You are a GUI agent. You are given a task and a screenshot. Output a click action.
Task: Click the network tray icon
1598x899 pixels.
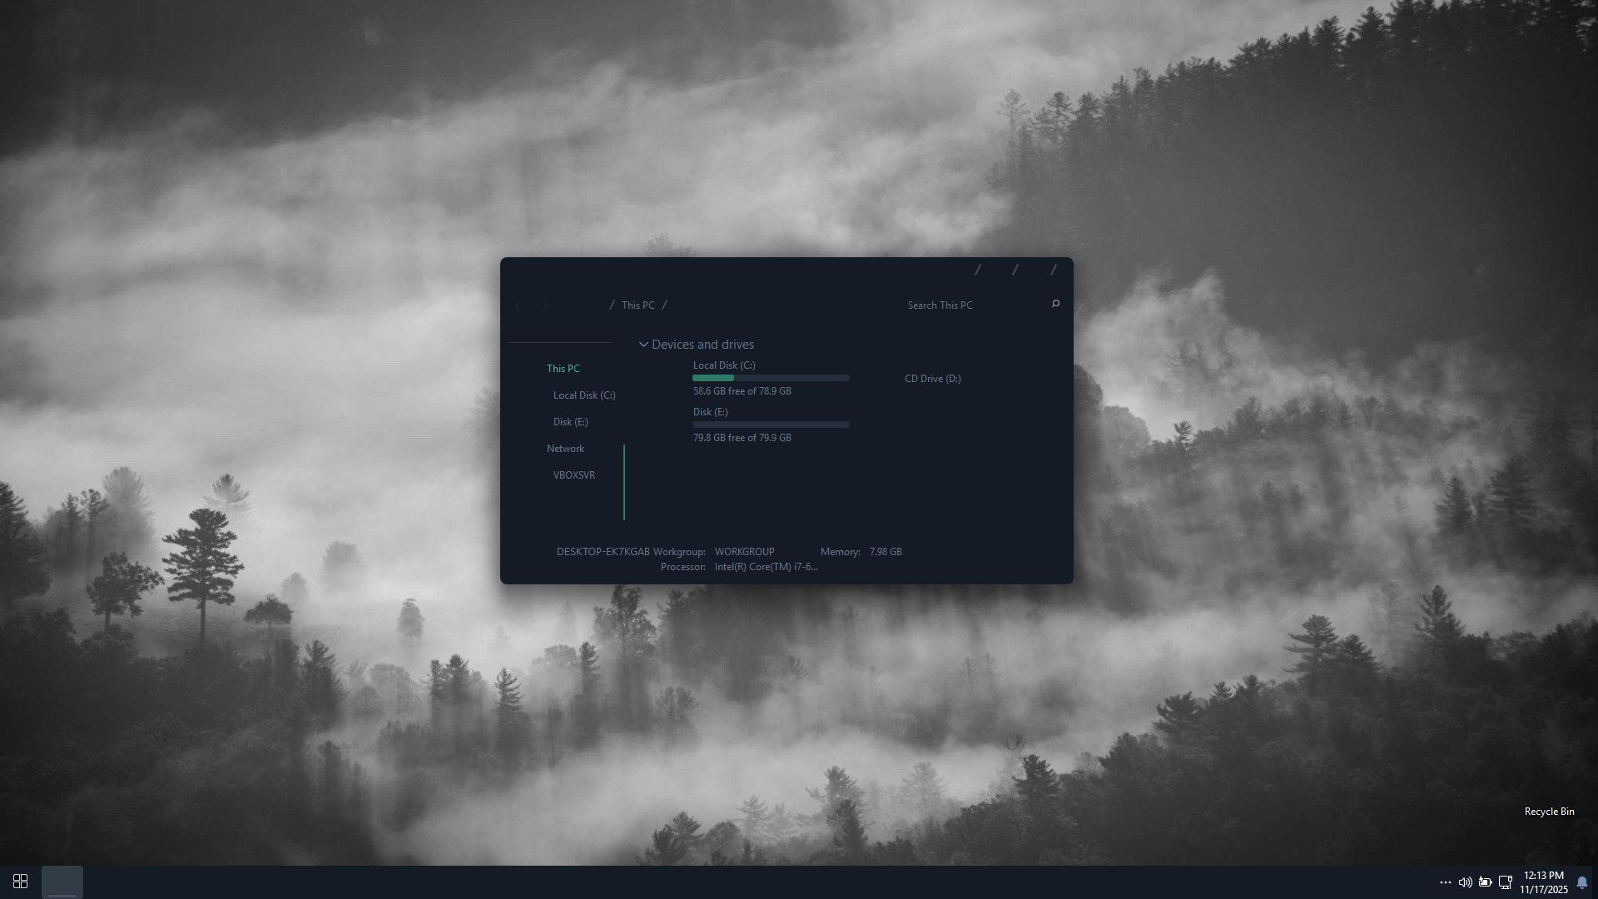click(x=1506, y=882)
